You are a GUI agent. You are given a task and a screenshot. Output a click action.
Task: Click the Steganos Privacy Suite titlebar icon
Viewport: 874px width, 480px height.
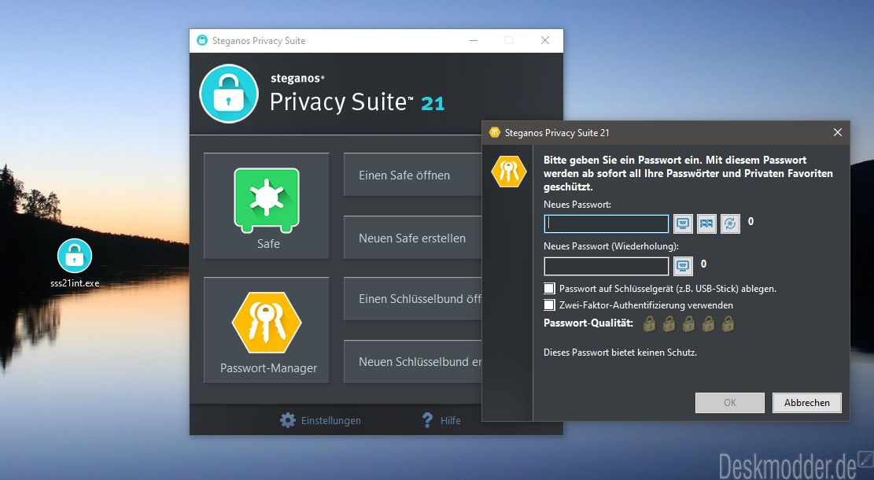[x=201, y=40]
